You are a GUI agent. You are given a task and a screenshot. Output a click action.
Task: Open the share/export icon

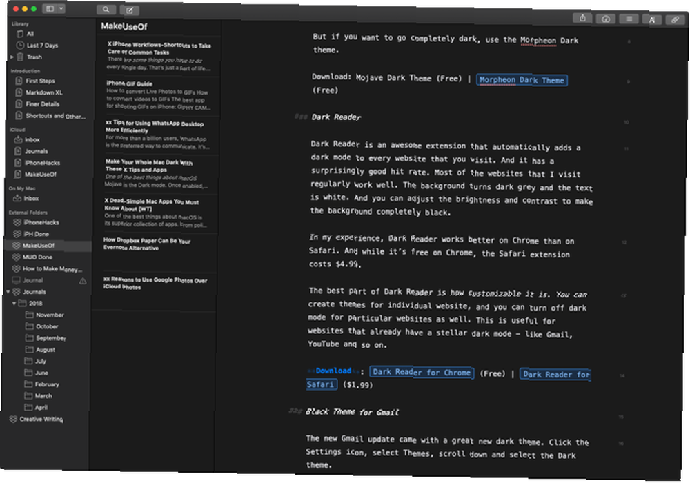coord(582,18)
